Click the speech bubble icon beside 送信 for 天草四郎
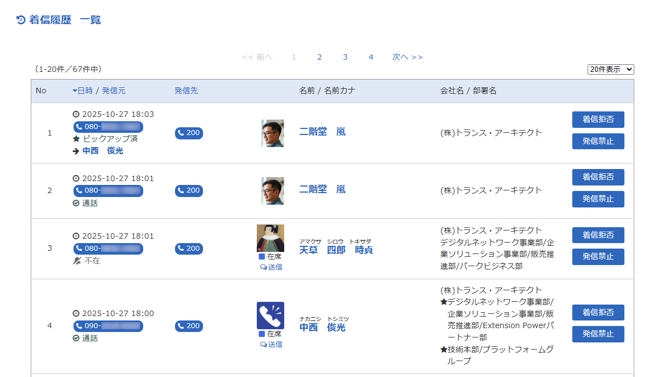The image size is (665, 377). point(264,267)
